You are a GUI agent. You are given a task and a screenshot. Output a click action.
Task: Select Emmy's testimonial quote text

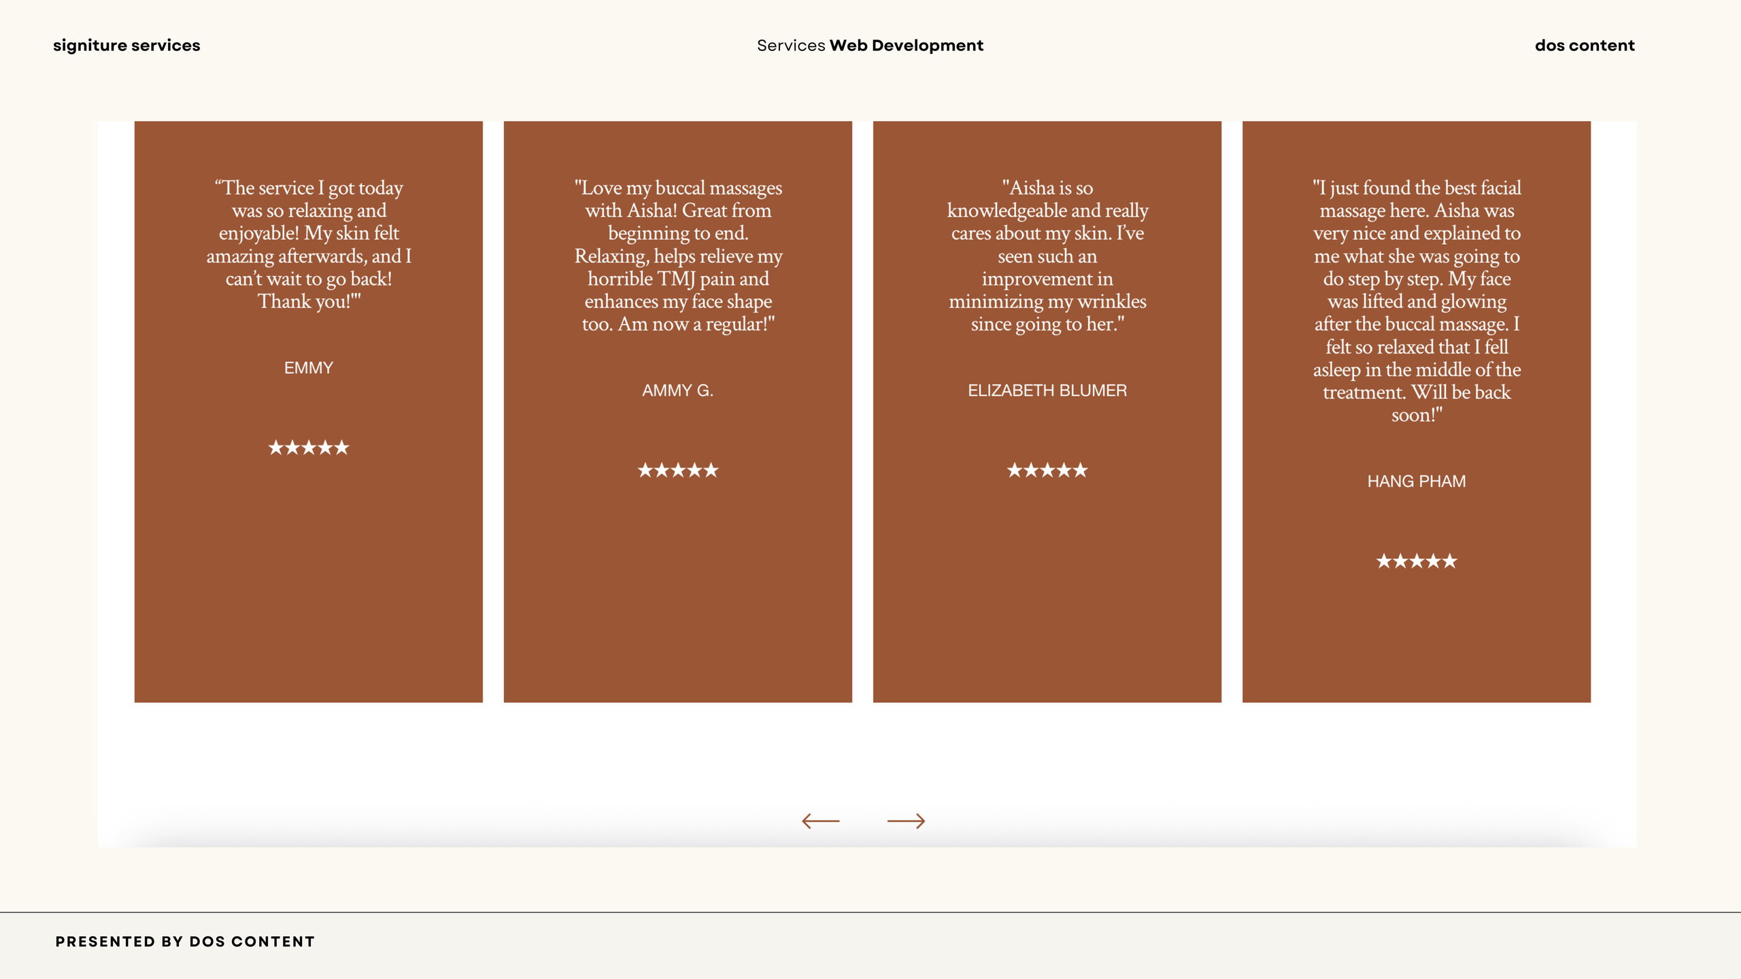(x=308, y=244)
